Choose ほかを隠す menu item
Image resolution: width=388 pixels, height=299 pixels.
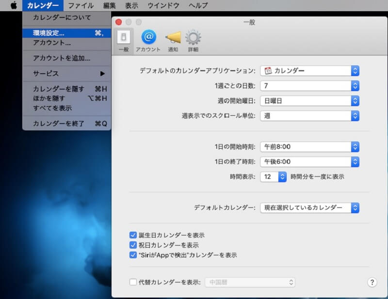[66, 98]
